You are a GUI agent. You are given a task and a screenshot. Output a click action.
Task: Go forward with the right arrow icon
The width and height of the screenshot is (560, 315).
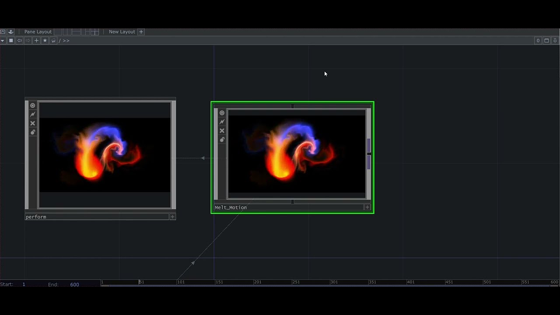point(28,41)
